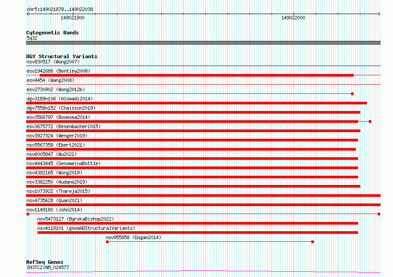The width and height of the screenshot is (393, 277).
Task: Click variant dgv3189n106 (Alsmadi2014) label
Action: (x=60, y=99)
